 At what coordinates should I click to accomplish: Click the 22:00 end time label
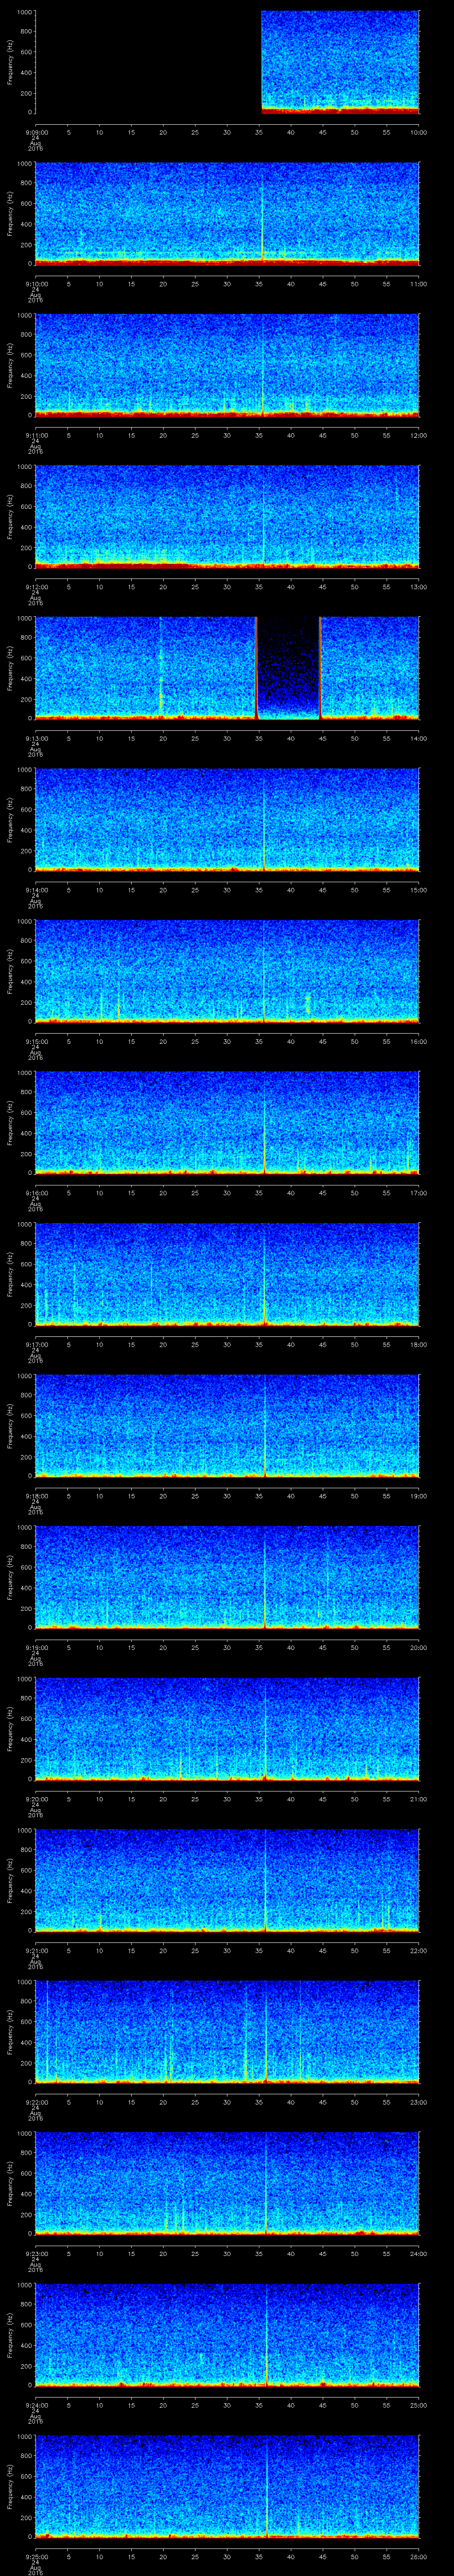419,1950
